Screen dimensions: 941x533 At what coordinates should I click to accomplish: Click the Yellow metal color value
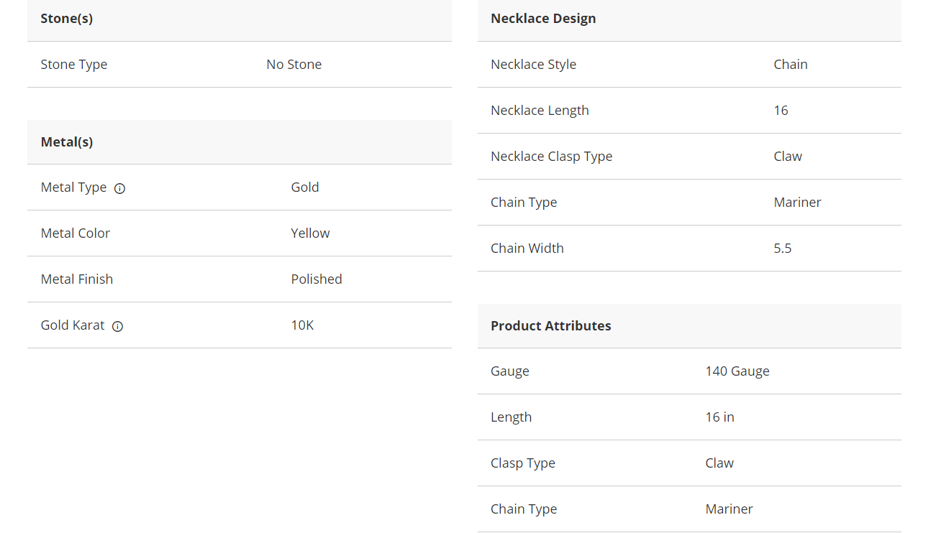[311, 233]
